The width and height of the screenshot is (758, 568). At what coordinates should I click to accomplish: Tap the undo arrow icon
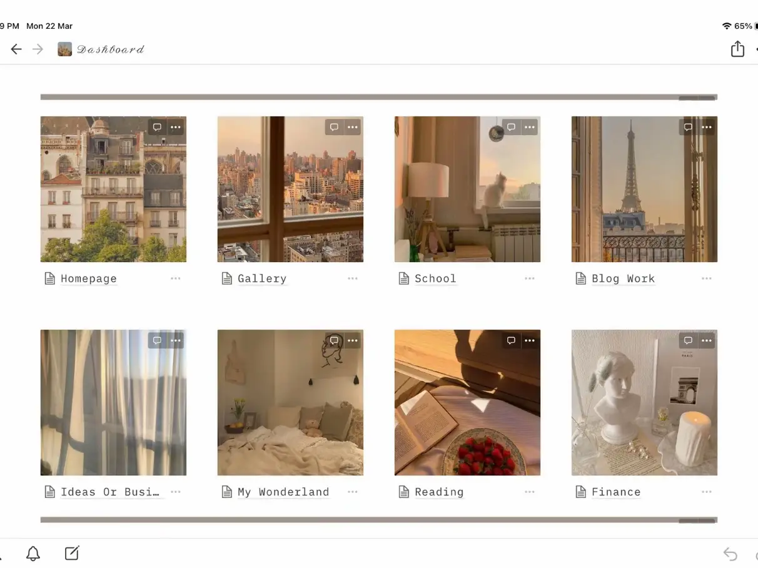click(730, 554)
